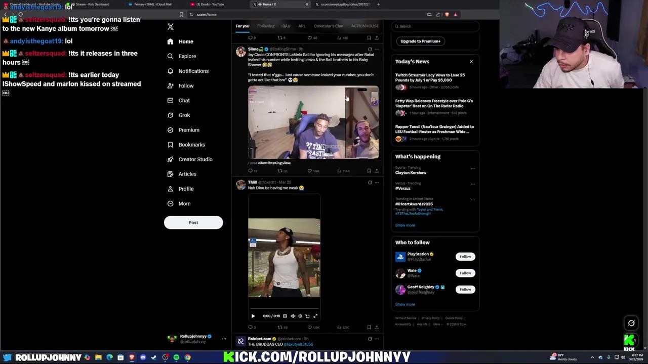Like the TMill tweet

click(313, 327)
